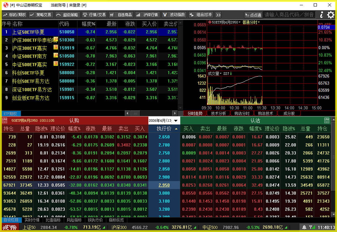Click the product code search field
This screenshot has height=232, width=337.
(x=289, y=15)
